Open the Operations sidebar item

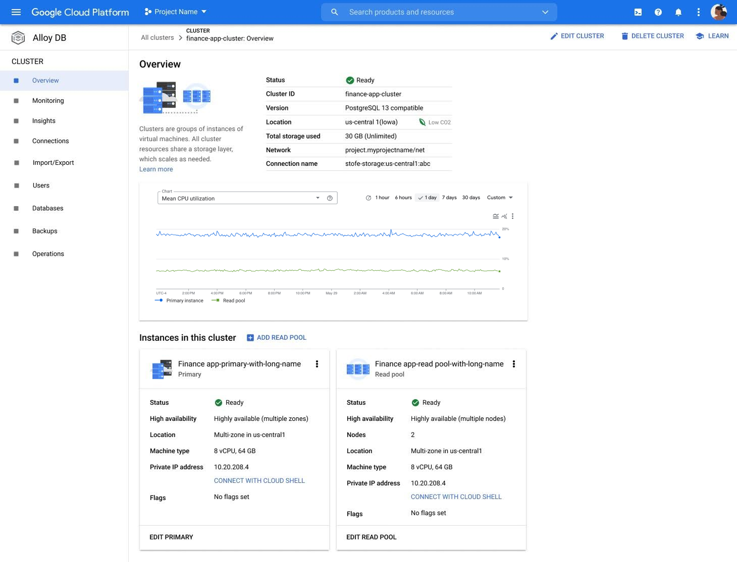tap(64, 254)
